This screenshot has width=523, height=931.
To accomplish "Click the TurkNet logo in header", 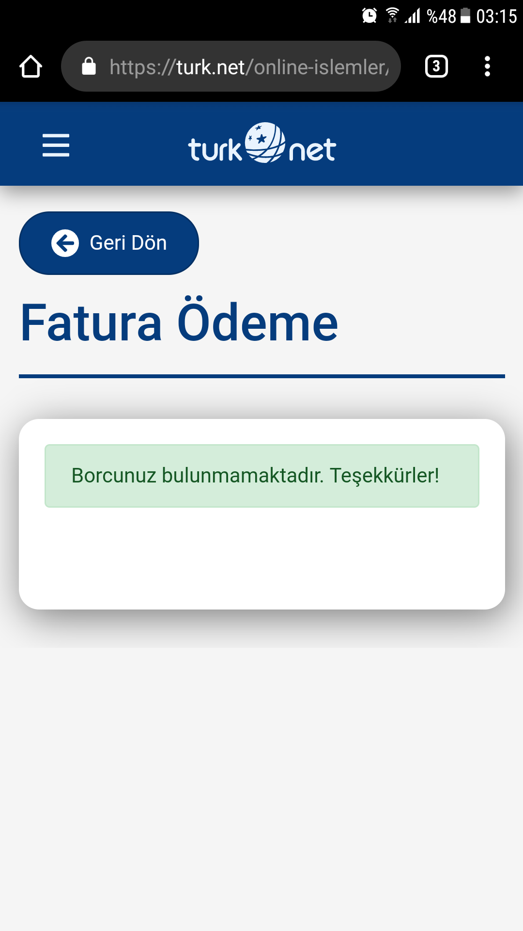I will [x=262, y=144].
